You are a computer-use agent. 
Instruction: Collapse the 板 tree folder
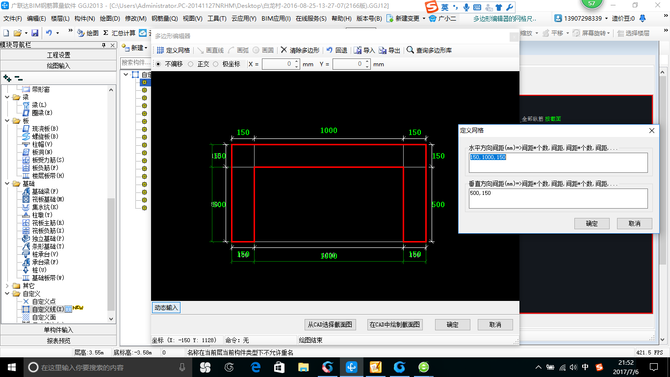click(x=7, y=121)
